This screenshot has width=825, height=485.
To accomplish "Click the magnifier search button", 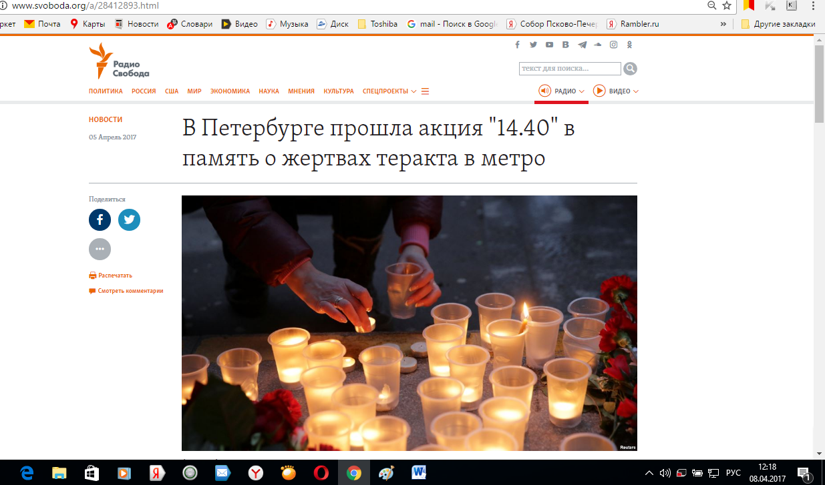I will tap(630, 69).
